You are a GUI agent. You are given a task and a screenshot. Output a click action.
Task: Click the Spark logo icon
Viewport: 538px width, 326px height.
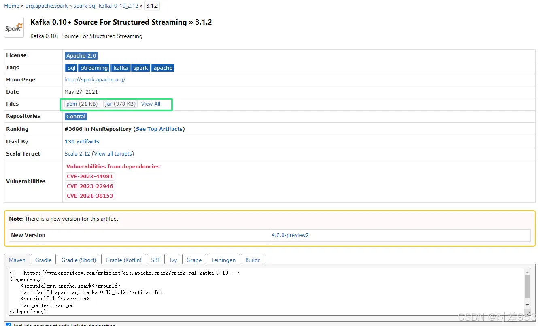pyautogui.click(x=13, y=28)
